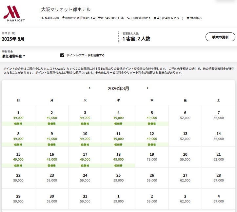
Task: Go to previous month with left chevron
Action: [x=89, y=88]
